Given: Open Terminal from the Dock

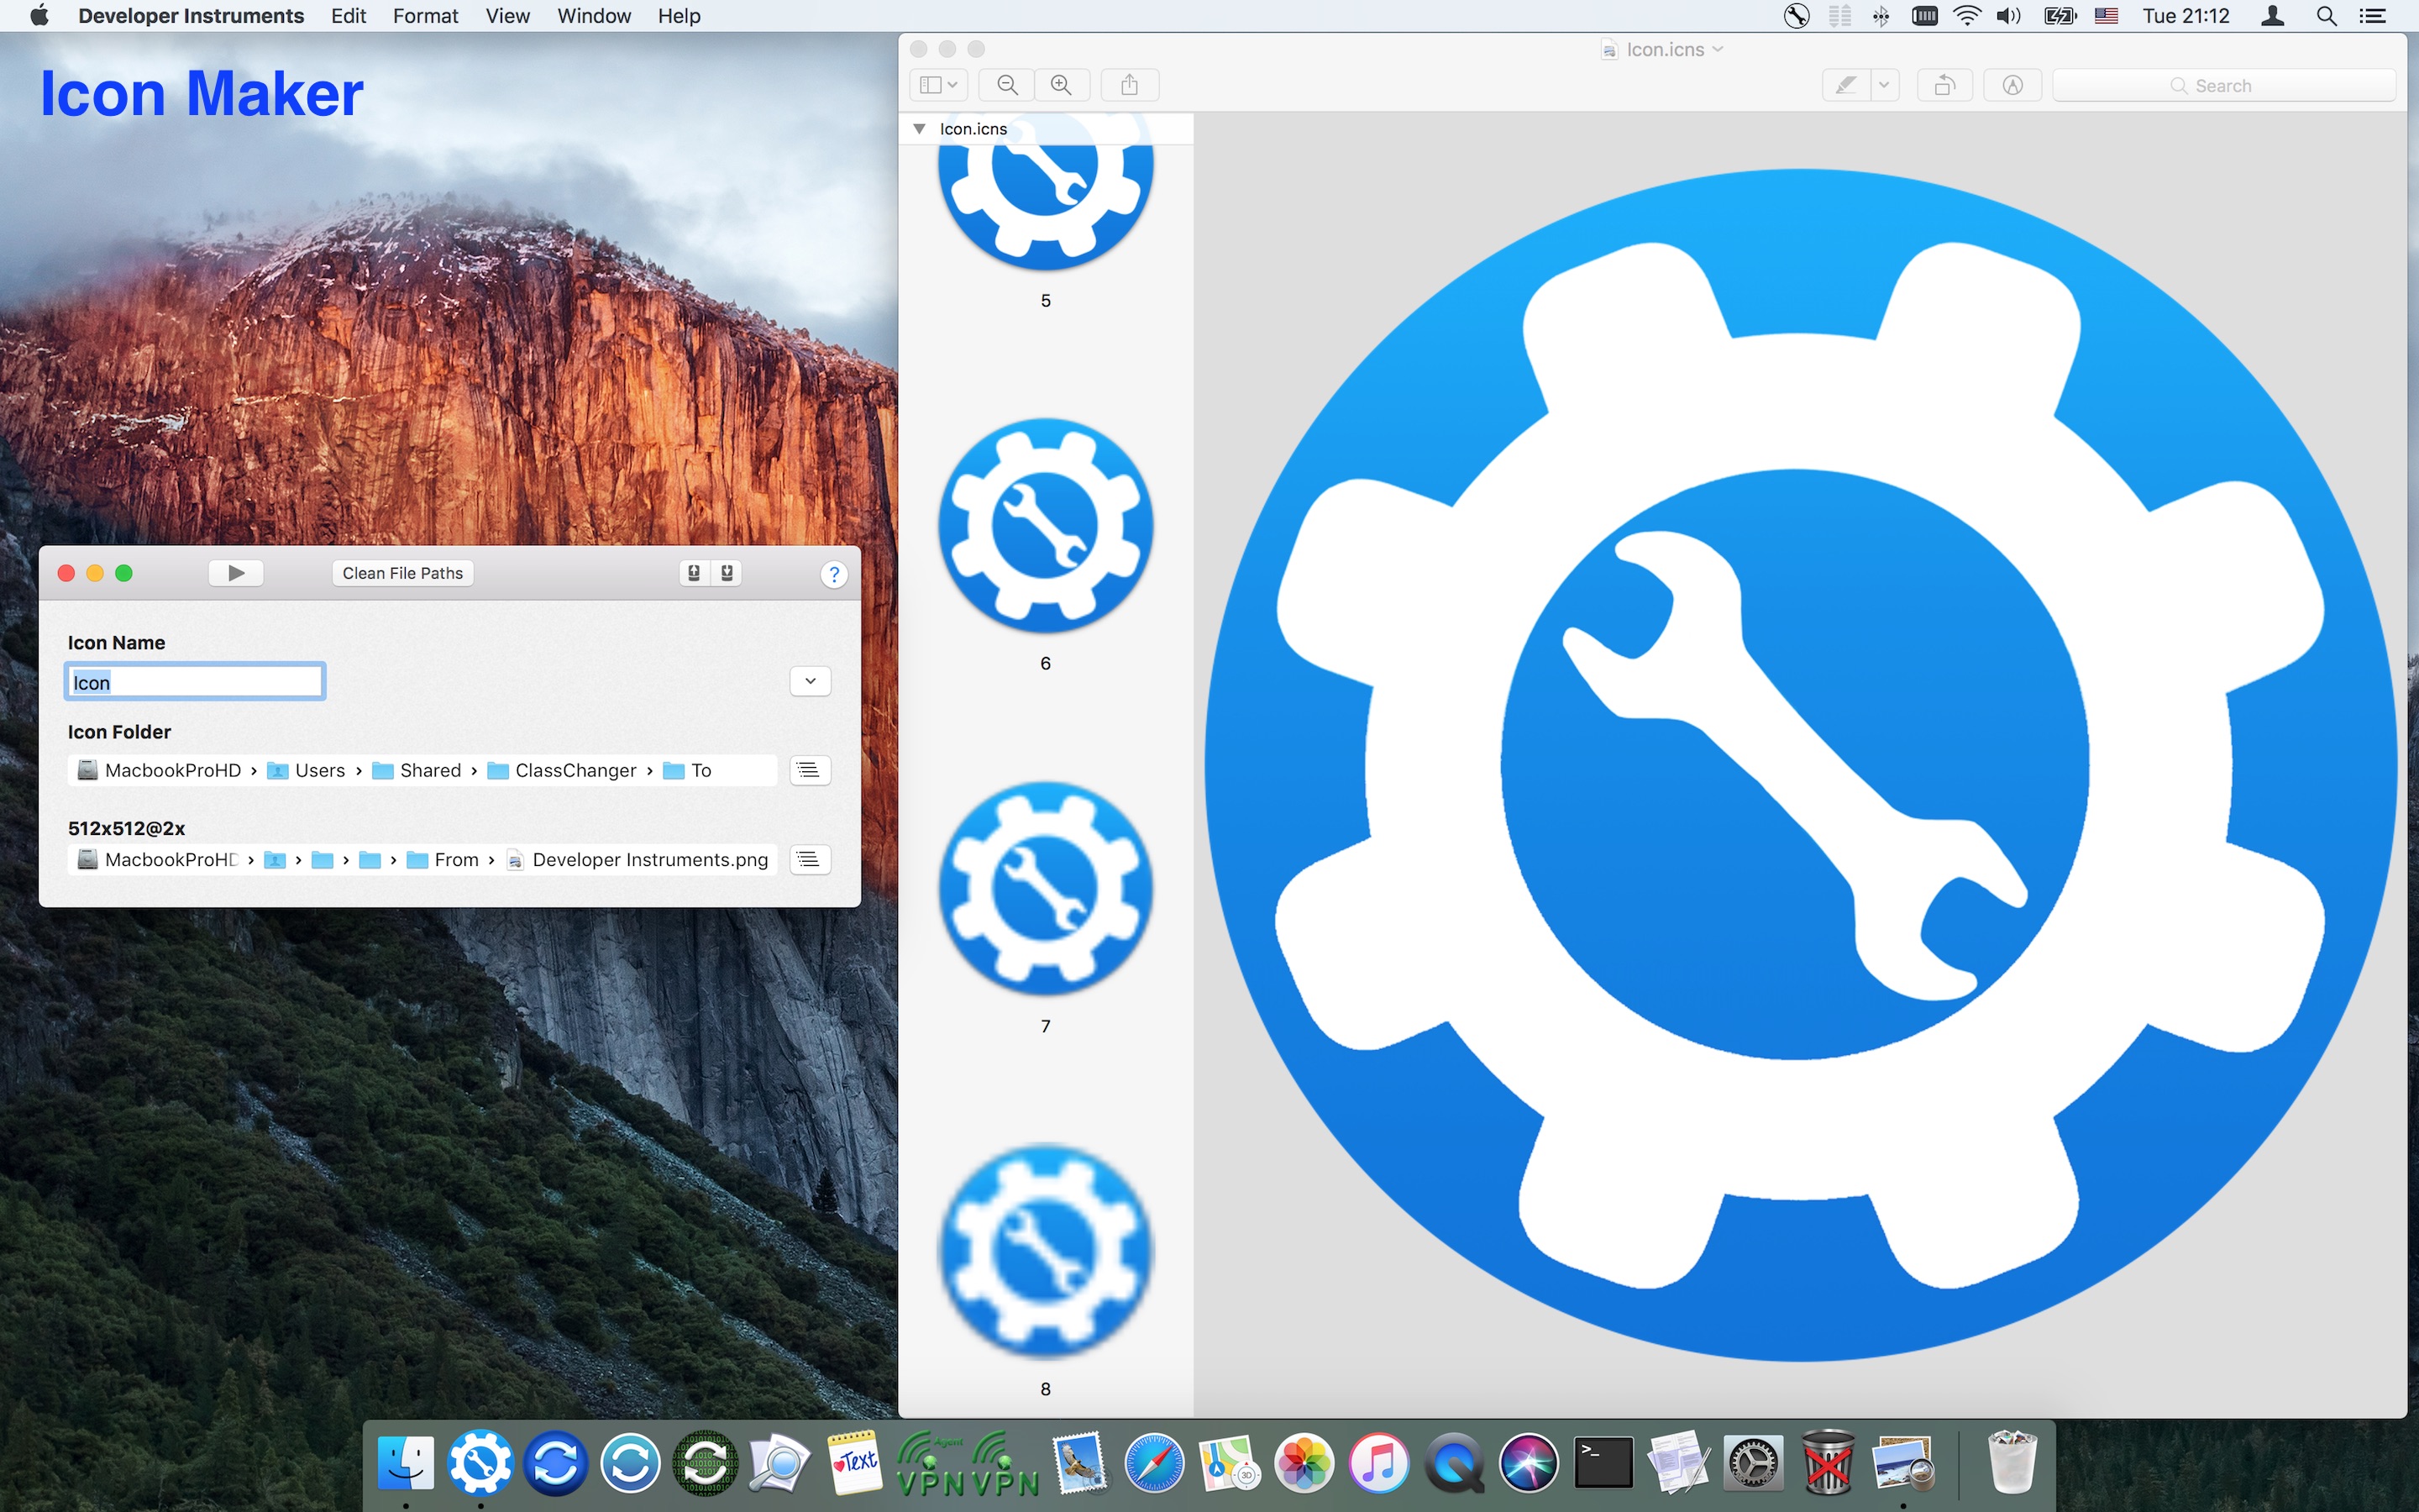Looking at the screenshot, I should click(x=1603, y=1463).
